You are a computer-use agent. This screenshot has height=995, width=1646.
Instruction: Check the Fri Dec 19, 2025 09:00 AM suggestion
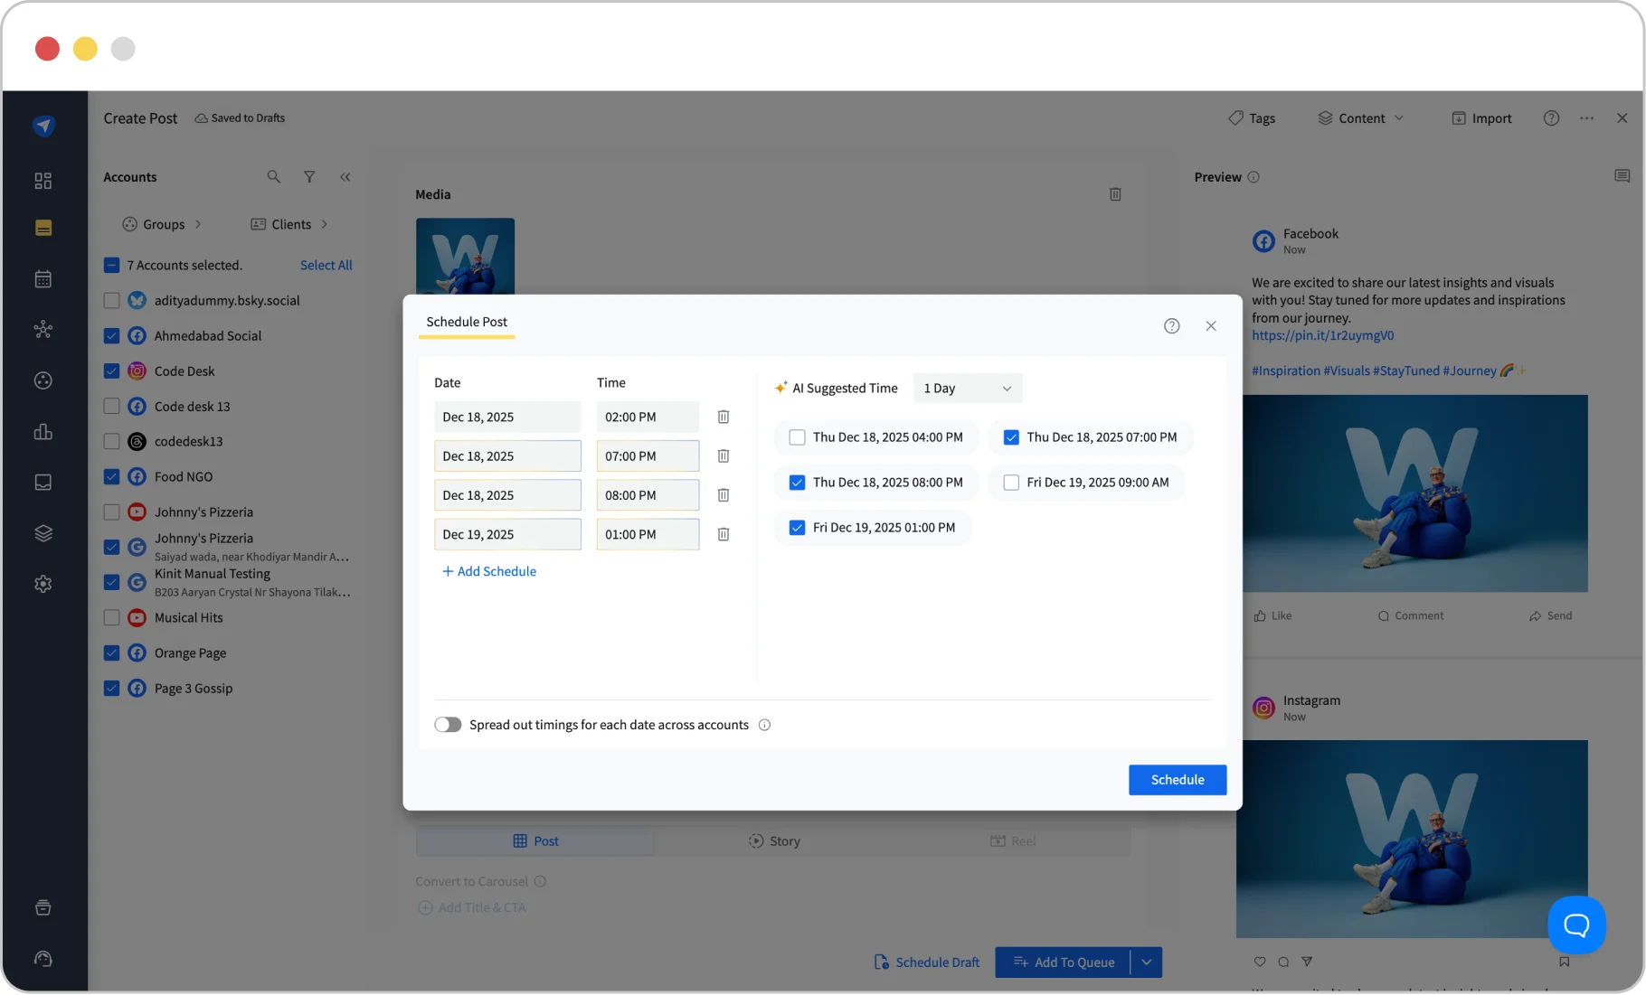(1010, 482)
